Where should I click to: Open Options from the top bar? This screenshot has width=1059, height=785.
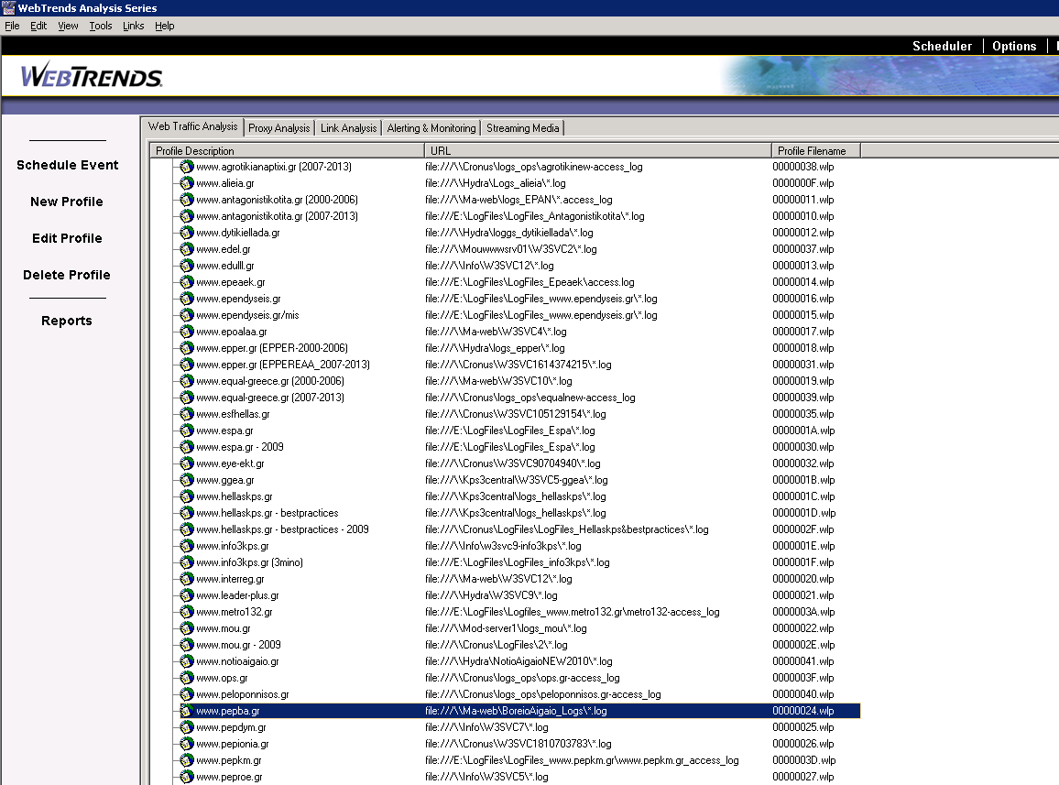1014,46
